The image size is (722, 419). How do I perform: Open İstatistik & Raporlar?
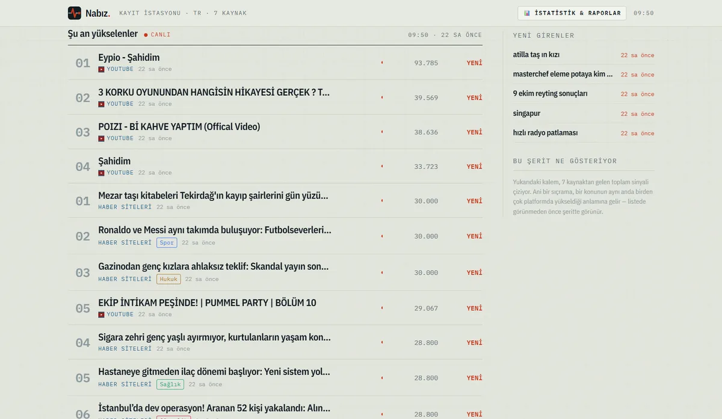point(572,13)
